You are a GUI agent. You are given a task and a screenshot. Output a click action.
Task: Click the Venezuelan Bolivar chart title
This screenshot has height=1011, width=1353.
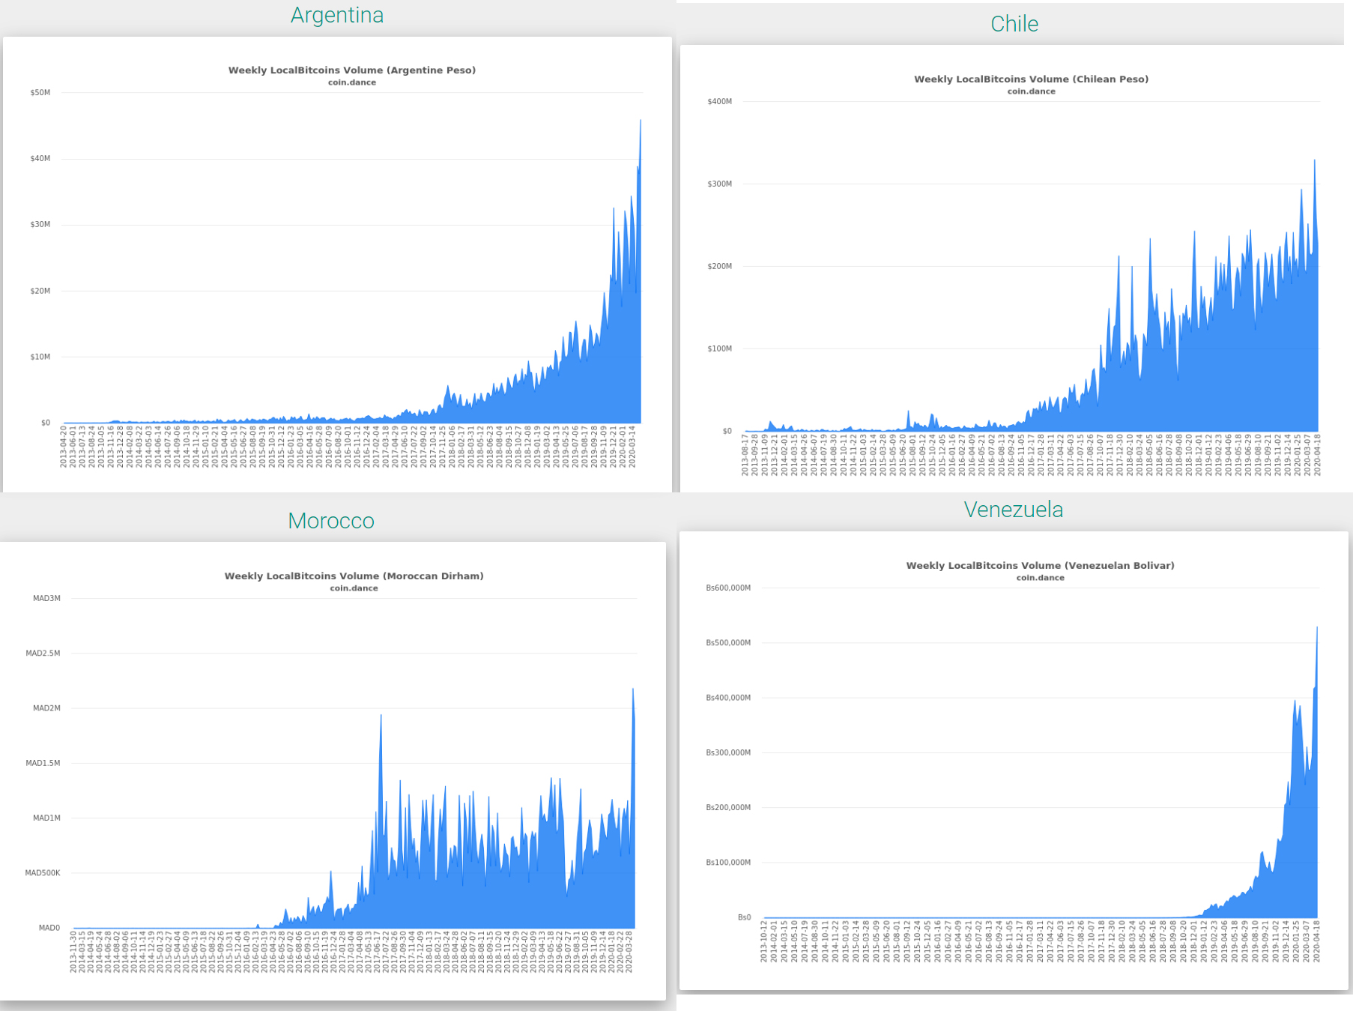pos(1040,566)
